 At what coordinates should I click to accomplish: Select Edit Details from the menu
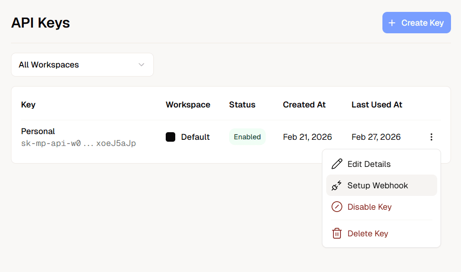[381, 164]
